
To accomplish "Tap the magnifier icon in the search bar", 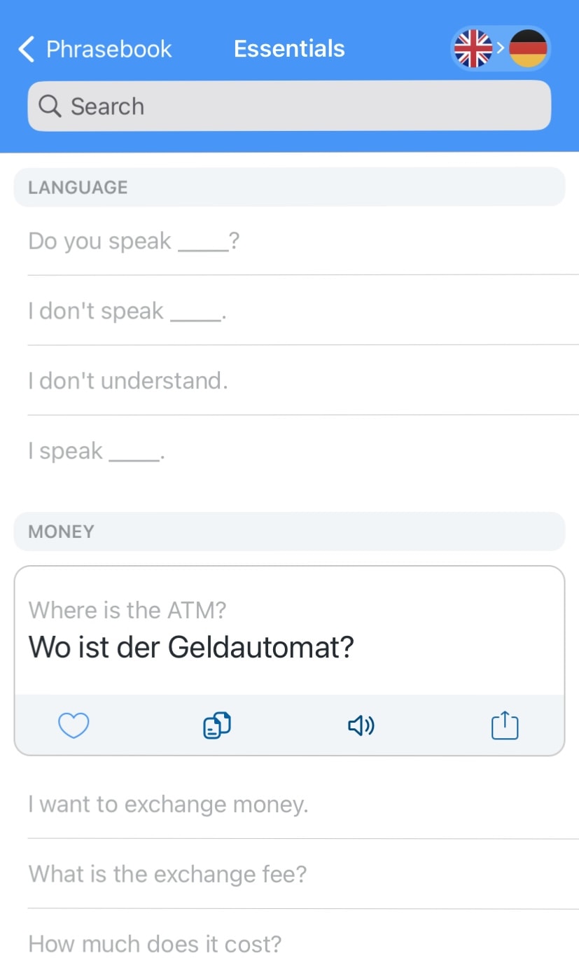I will point(49,106).
